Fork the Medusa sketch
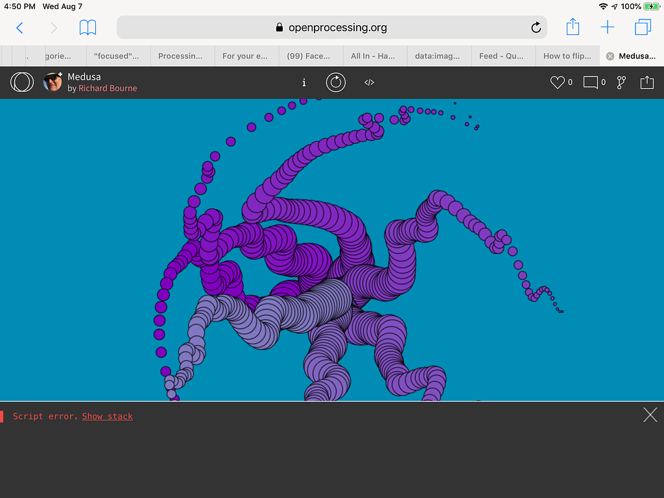This screenshot has width=664, height=498. (x=621, y=82)
